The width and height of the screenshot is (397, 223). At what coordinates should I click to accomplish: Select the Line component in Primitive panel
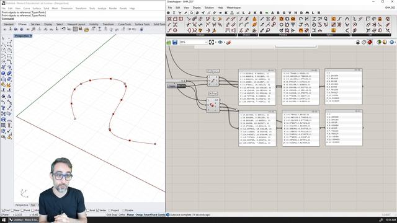pos(262,19)
